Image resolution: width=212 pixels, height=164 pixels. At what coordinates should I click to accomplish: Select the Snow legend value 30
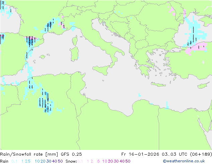[x=116, y=161]
